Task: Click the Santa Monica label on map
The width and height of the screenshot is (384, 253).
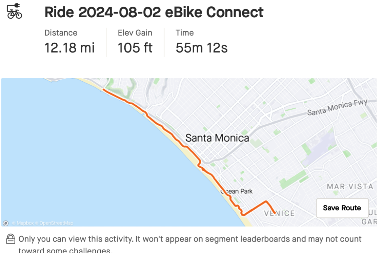Action: [217, 138]
